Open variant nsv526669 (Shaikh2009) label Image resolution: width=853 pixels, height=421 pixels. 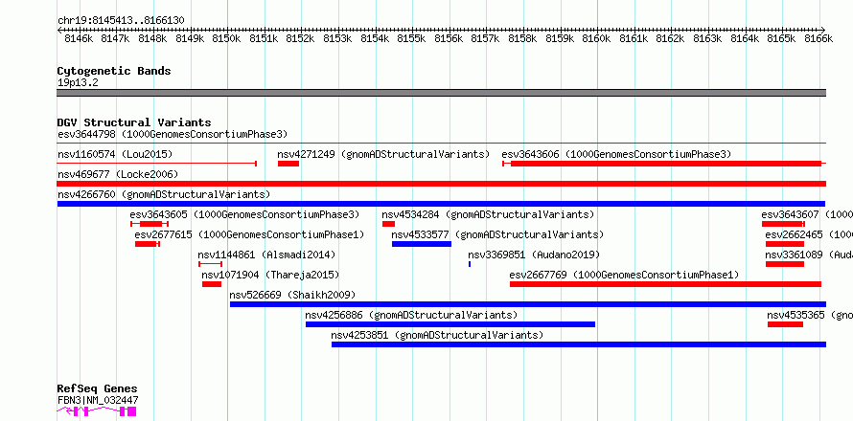[292, 295]
